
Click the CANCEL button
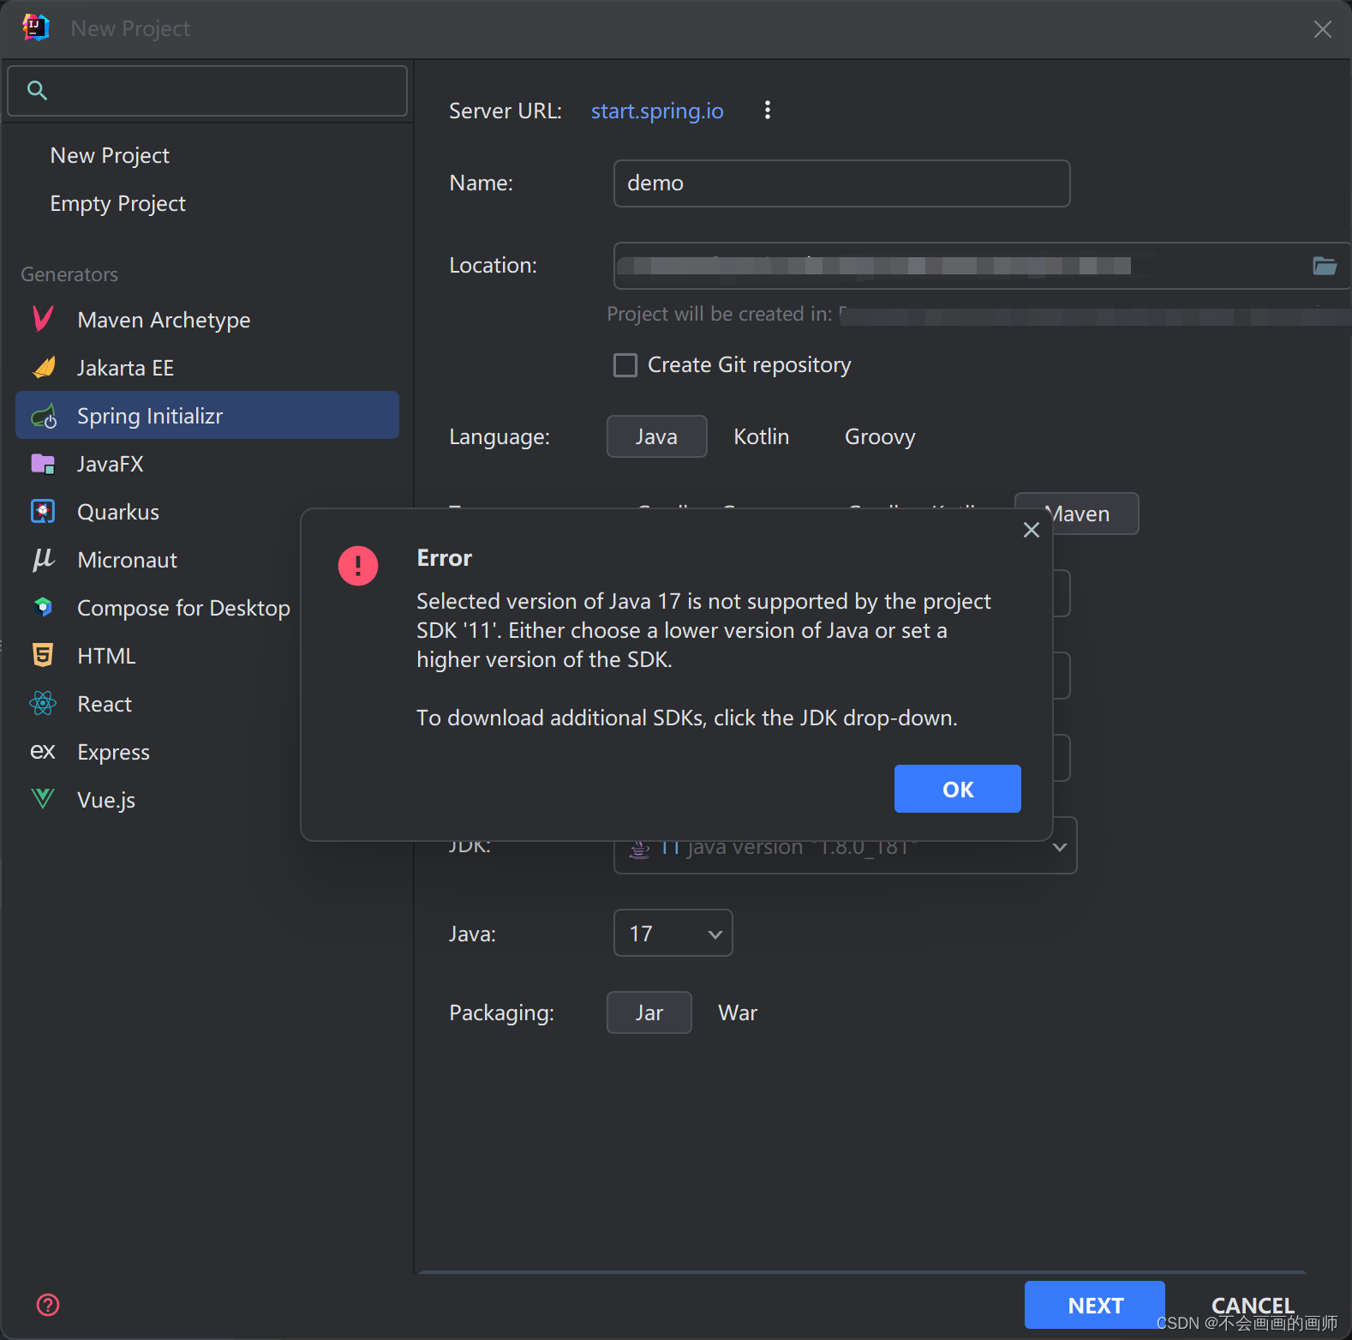1253,1305
